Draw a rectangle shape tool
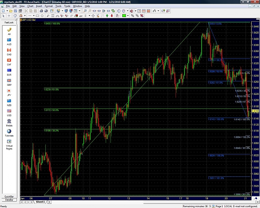 pos(37,15)
